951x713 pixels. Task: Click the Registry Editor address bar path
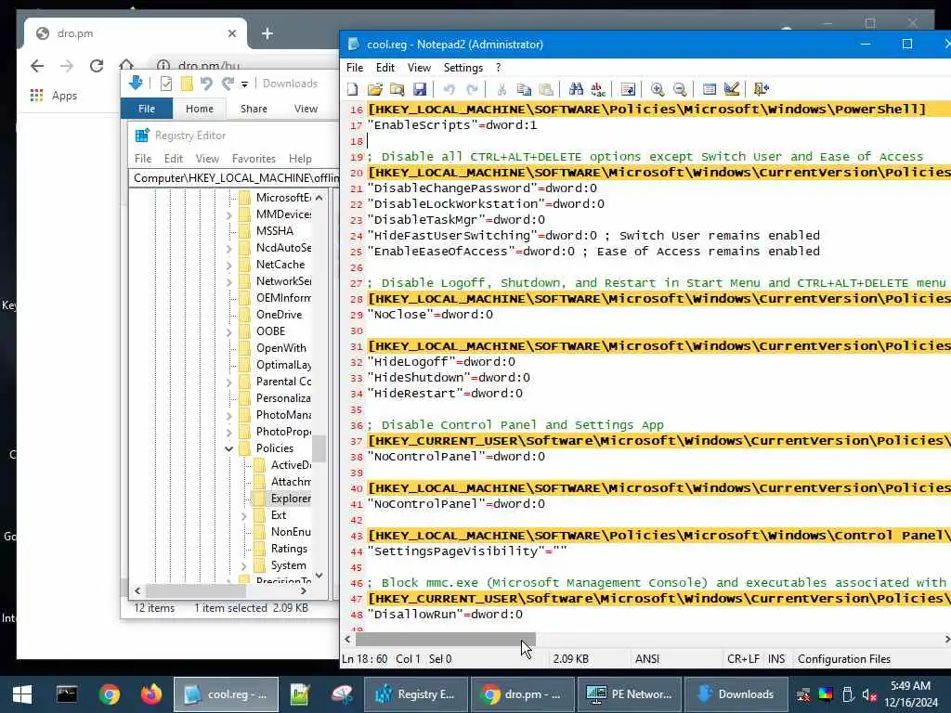point(236,177)
